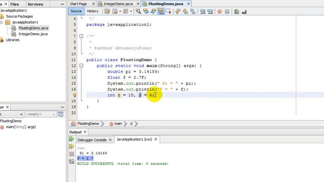Select FloatingDemo.java in project tree
Image resolution: width=324 pixels, height=182 pixels.
click(33, 28)
